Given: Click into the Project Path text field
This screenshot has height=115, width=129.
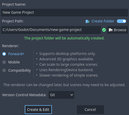Looking at the screenshot, I should tap(51, 30).
